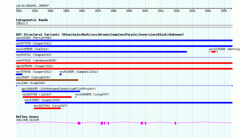This screenshot has width=240, height=138.
Task: Click the SHC2 exon block near 387k
Action: (x=102, y=123)
